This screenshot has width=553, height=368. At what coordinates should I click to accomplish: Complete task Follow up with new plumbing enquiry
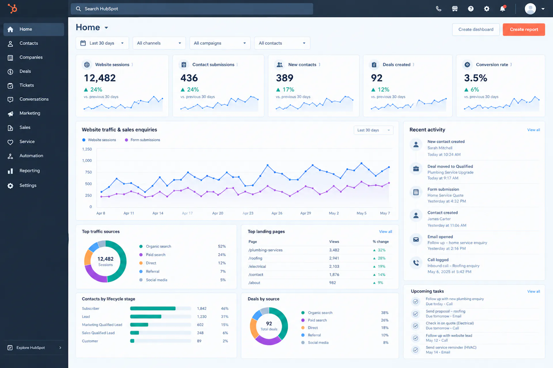415,302
